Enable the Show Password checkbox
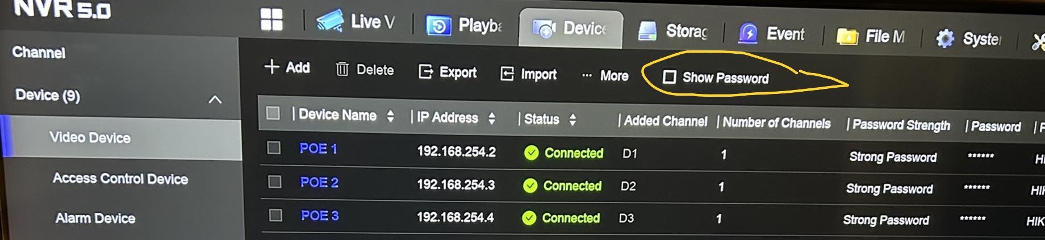The width and height of the screenshot is (1045, 240). tap(670, 76)
